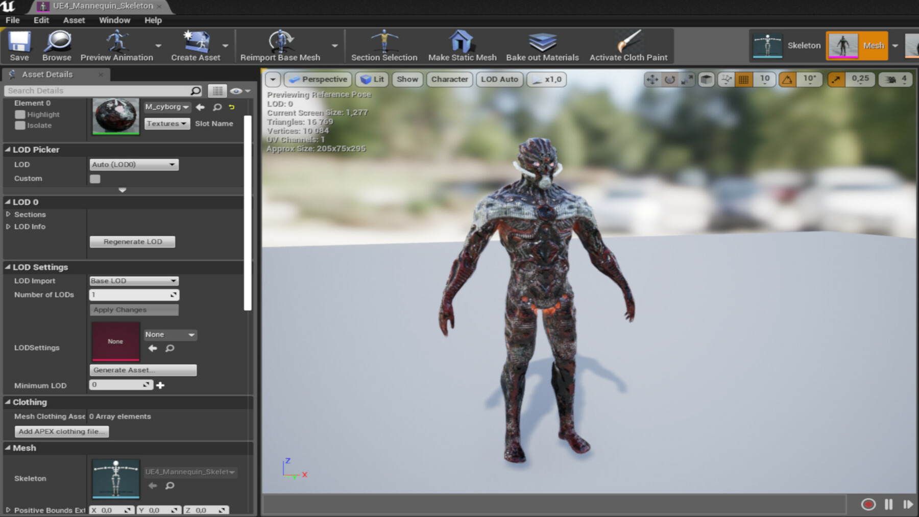Image resolution: width=919 pixels, height=517 pixels.
Task: Open the M_cyborg material dropdown
Action: (167, 107)
